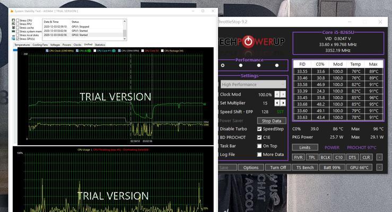Click the TechPowerUp logo in ThrottleStop
The height and width of the screenshot is (212, 392).
(251, 42)
